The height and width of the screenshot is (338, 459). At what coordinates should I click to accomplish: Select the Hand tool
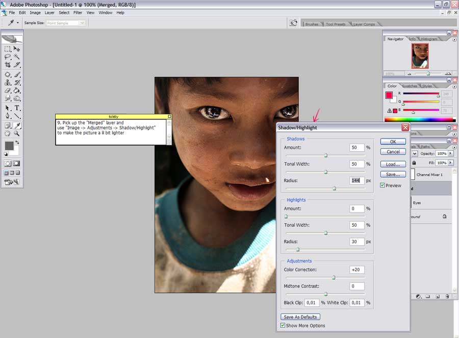point(8,133)
